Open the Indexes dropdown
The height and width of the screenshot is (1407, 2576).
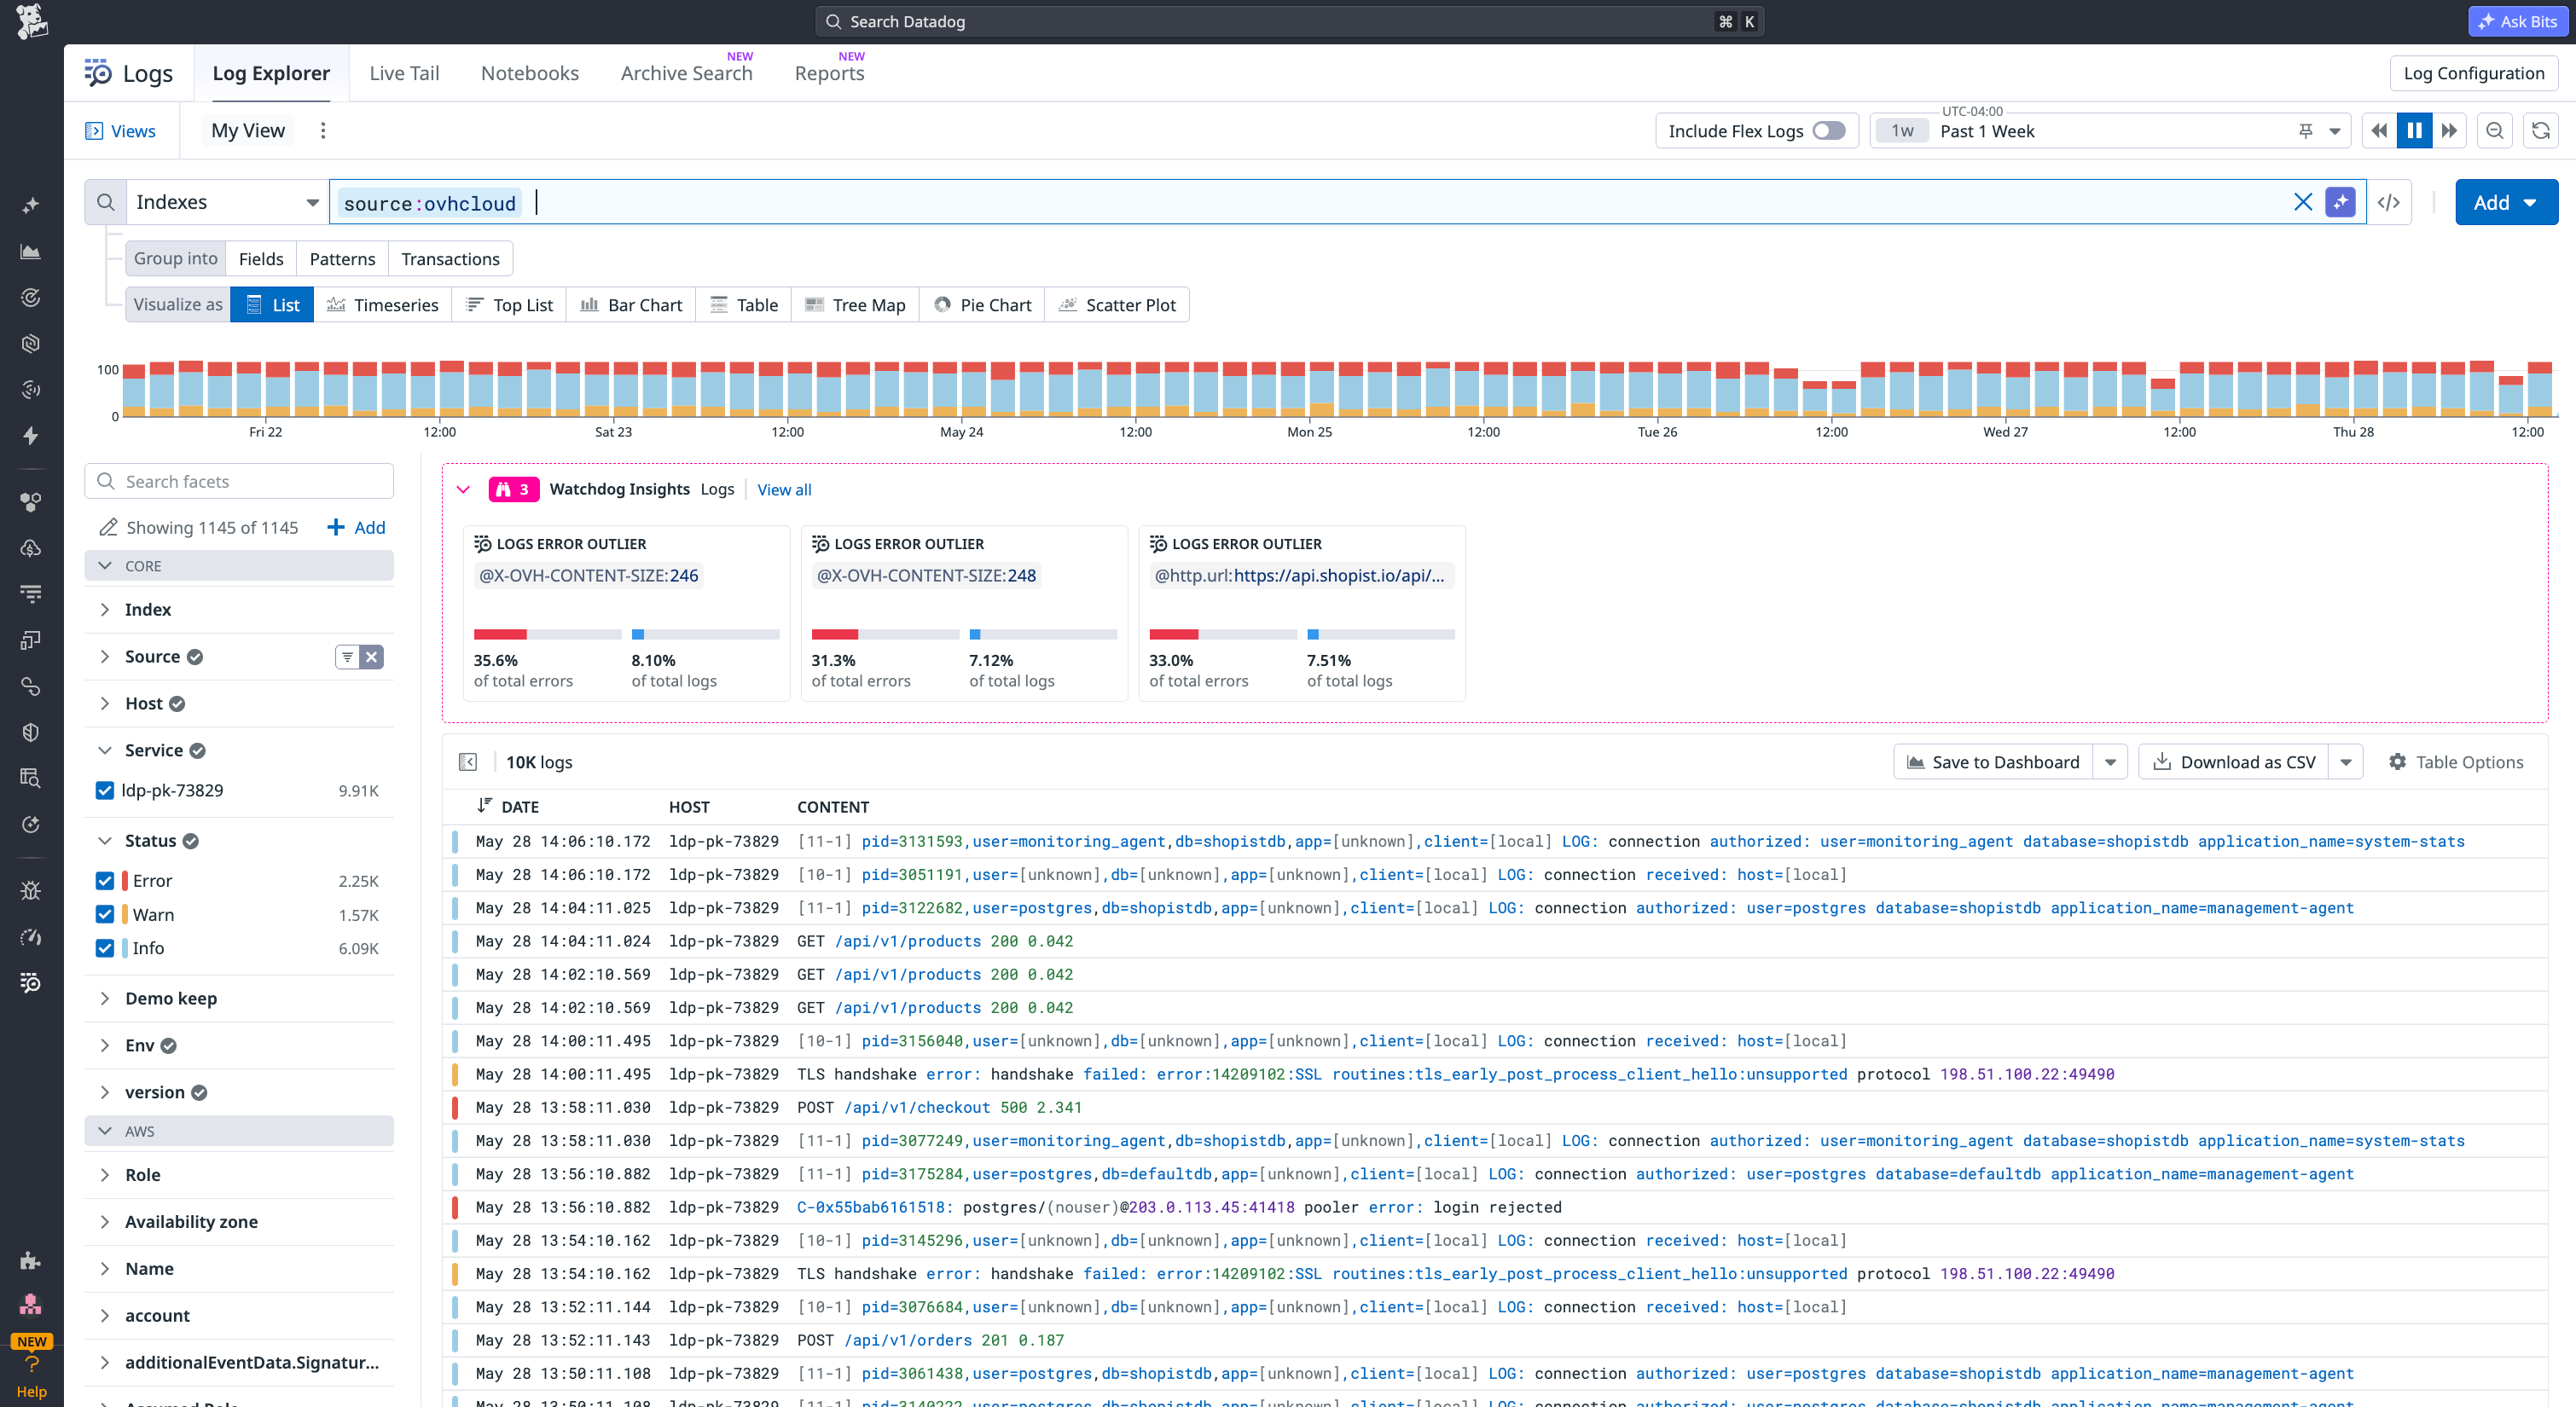coord(228,202)
